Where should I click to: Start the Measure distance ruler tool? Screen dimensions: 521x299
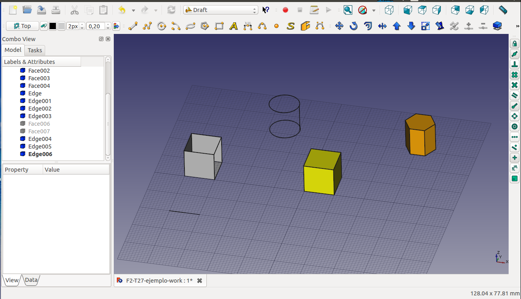click(503, 10)
